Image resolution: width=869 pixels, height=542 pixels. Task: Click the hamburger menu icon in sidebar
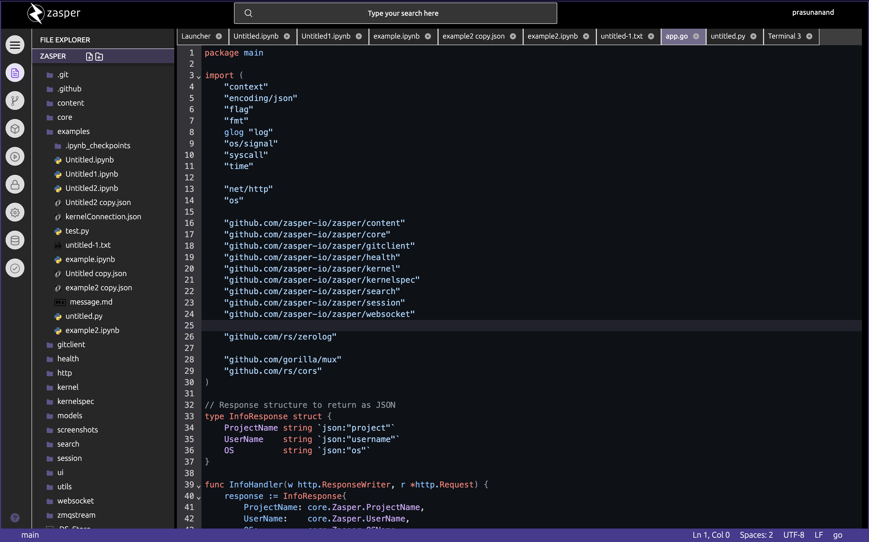click(15, 45)
